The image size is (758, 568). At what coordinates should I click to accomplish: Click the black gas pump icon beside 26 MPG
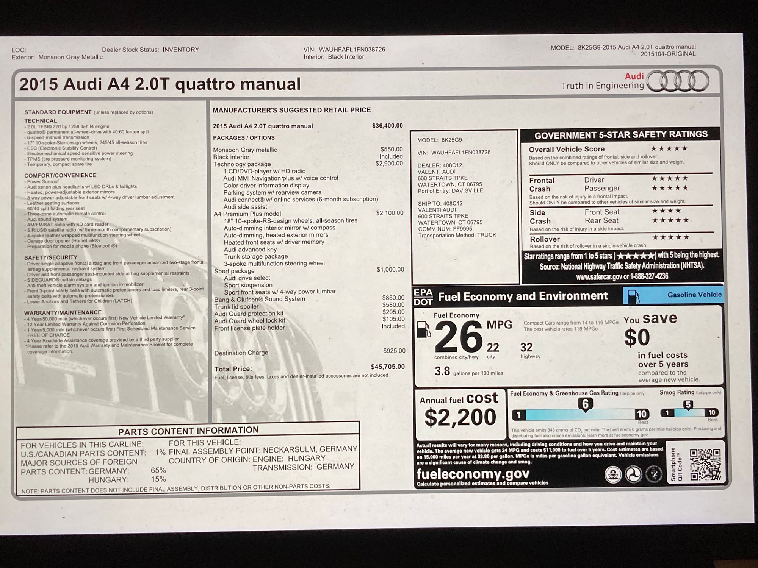click(x=423, y=329)
